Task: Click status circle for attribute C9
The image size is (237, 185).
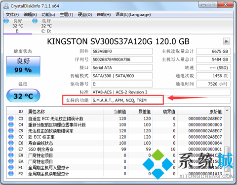Action: (11, 131)
